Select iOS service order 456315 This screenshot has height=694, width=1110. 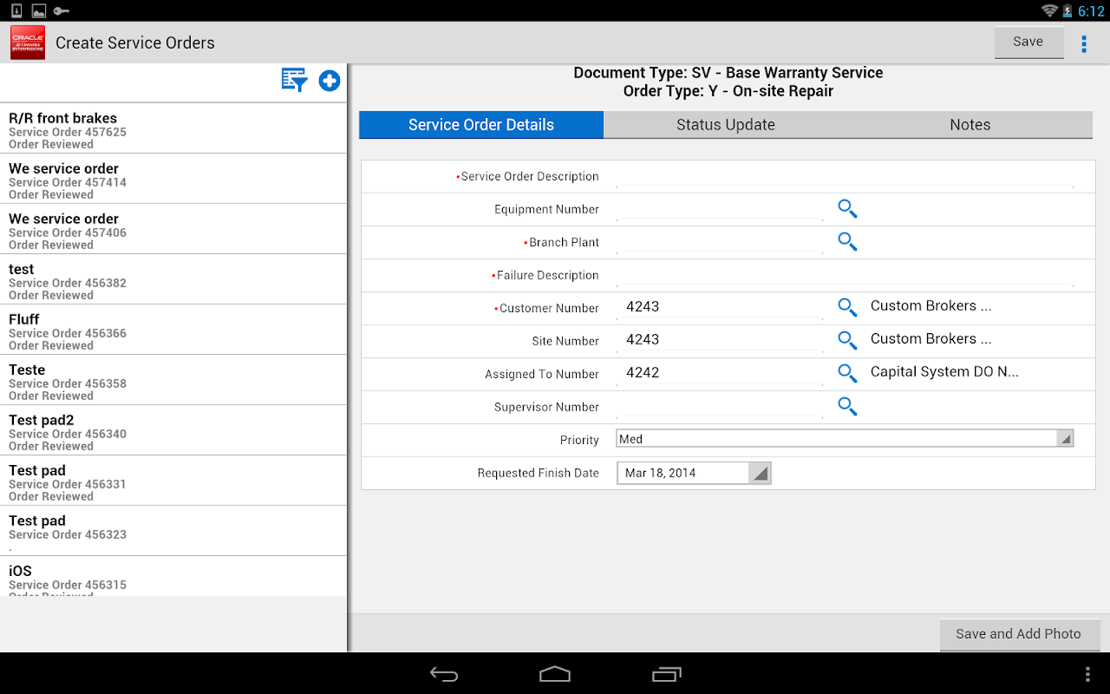pyautogui.click(x=173, y=577)
